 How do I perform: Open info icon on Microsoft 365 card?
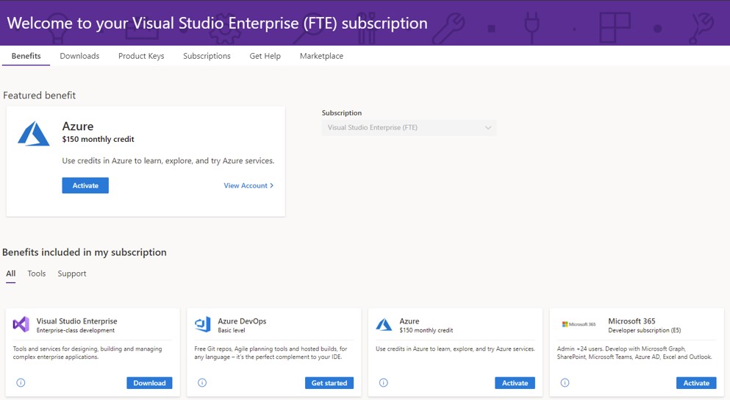click(565, 383)
